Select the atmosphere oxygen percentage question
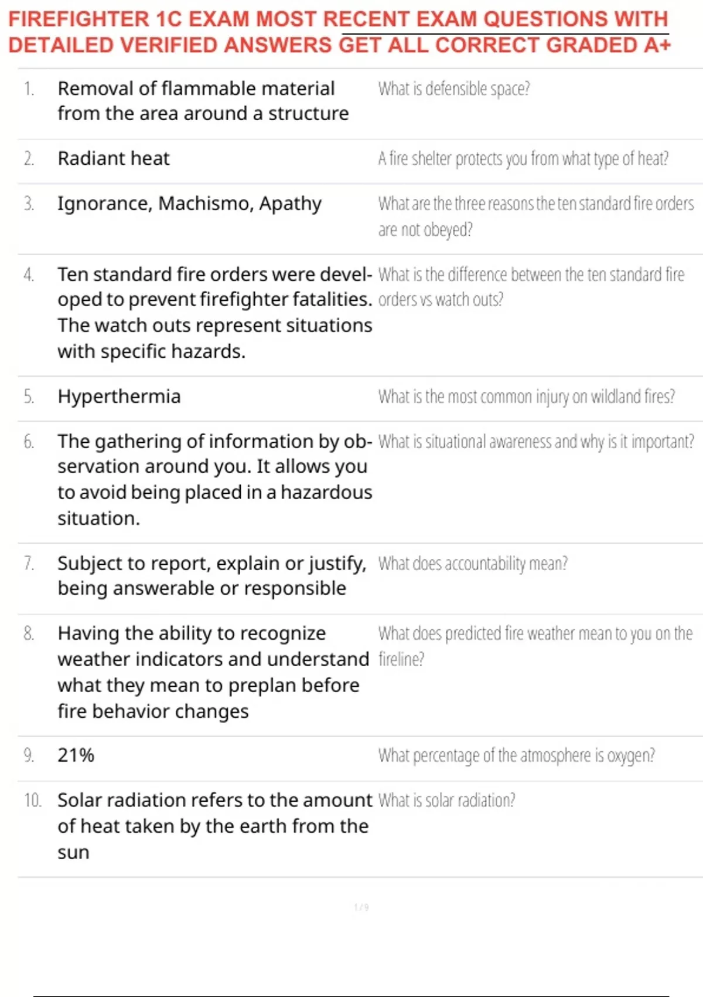The height and width of the screenshot is (997, 703). pyautogui.click(x=516, y=755)
